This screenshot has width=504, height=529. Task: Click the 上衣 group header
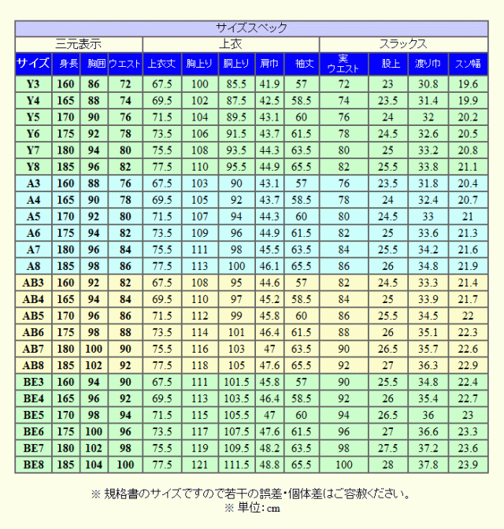pos(230,43)
